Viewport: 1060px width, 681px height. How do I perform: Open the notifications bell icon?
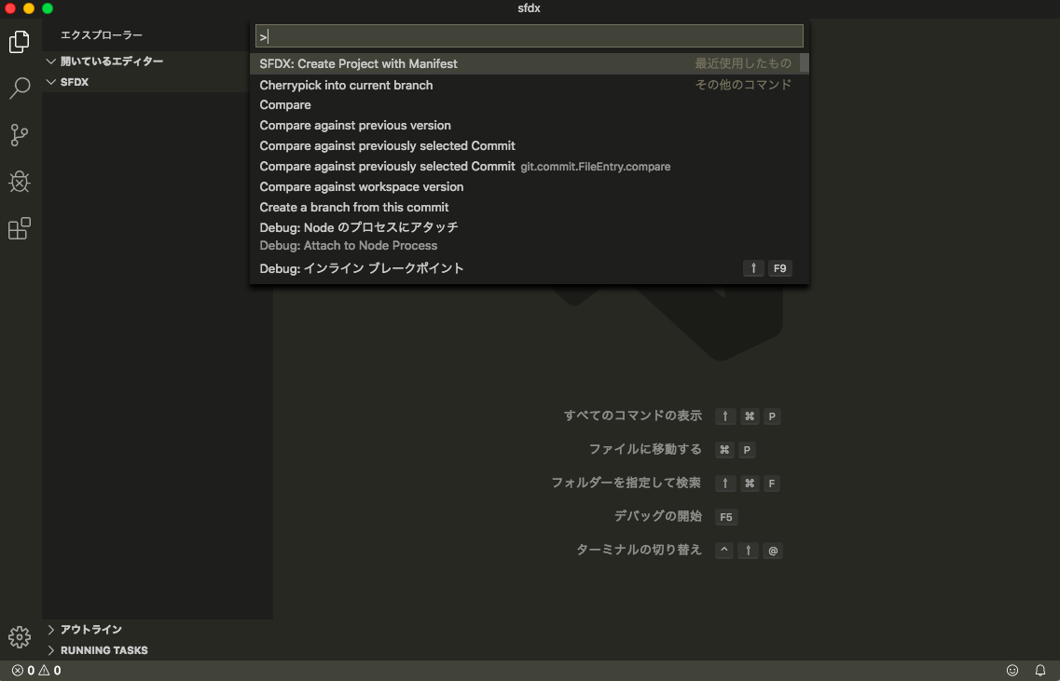(1040, 670)
